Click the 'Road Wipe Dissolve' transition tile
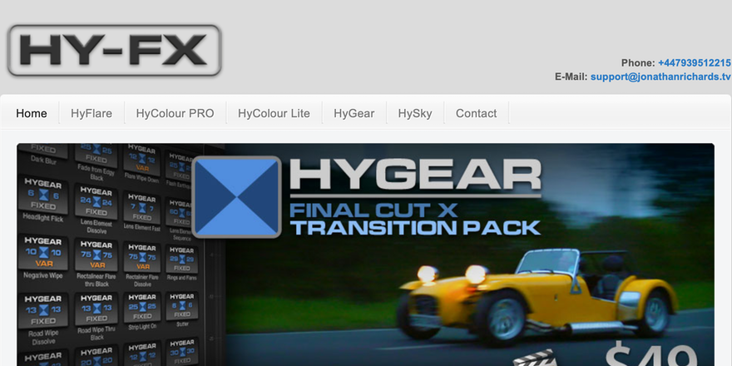Image resolution: width=732 pixels, height=366 pixels. point(43,320)
